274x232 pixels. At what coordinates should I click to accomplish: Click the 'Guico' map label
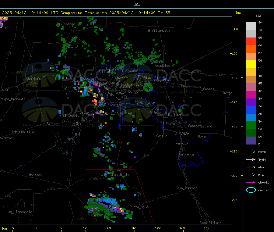pyautogui.click(x=186, y=86)
